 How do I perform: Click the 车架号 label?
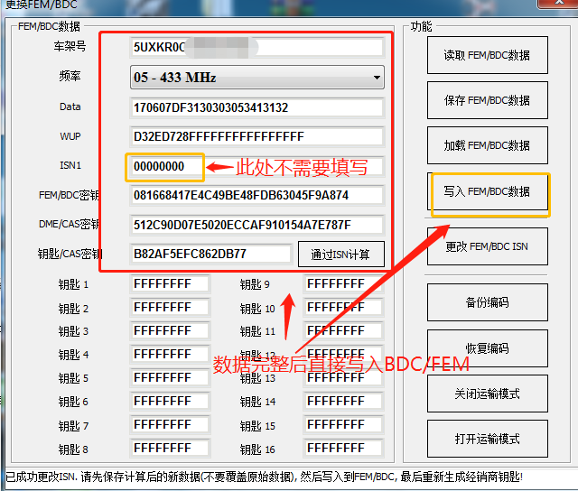pyautogui.click(x=70, y=46)
